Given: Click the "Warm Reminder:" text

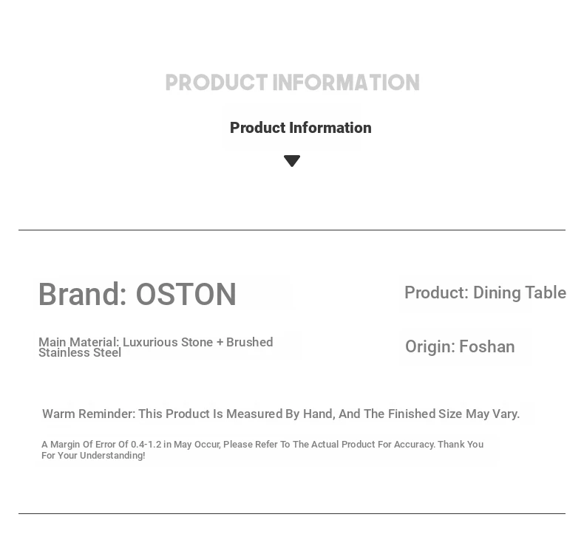Looking at the screenshot, I should point(89,414).
